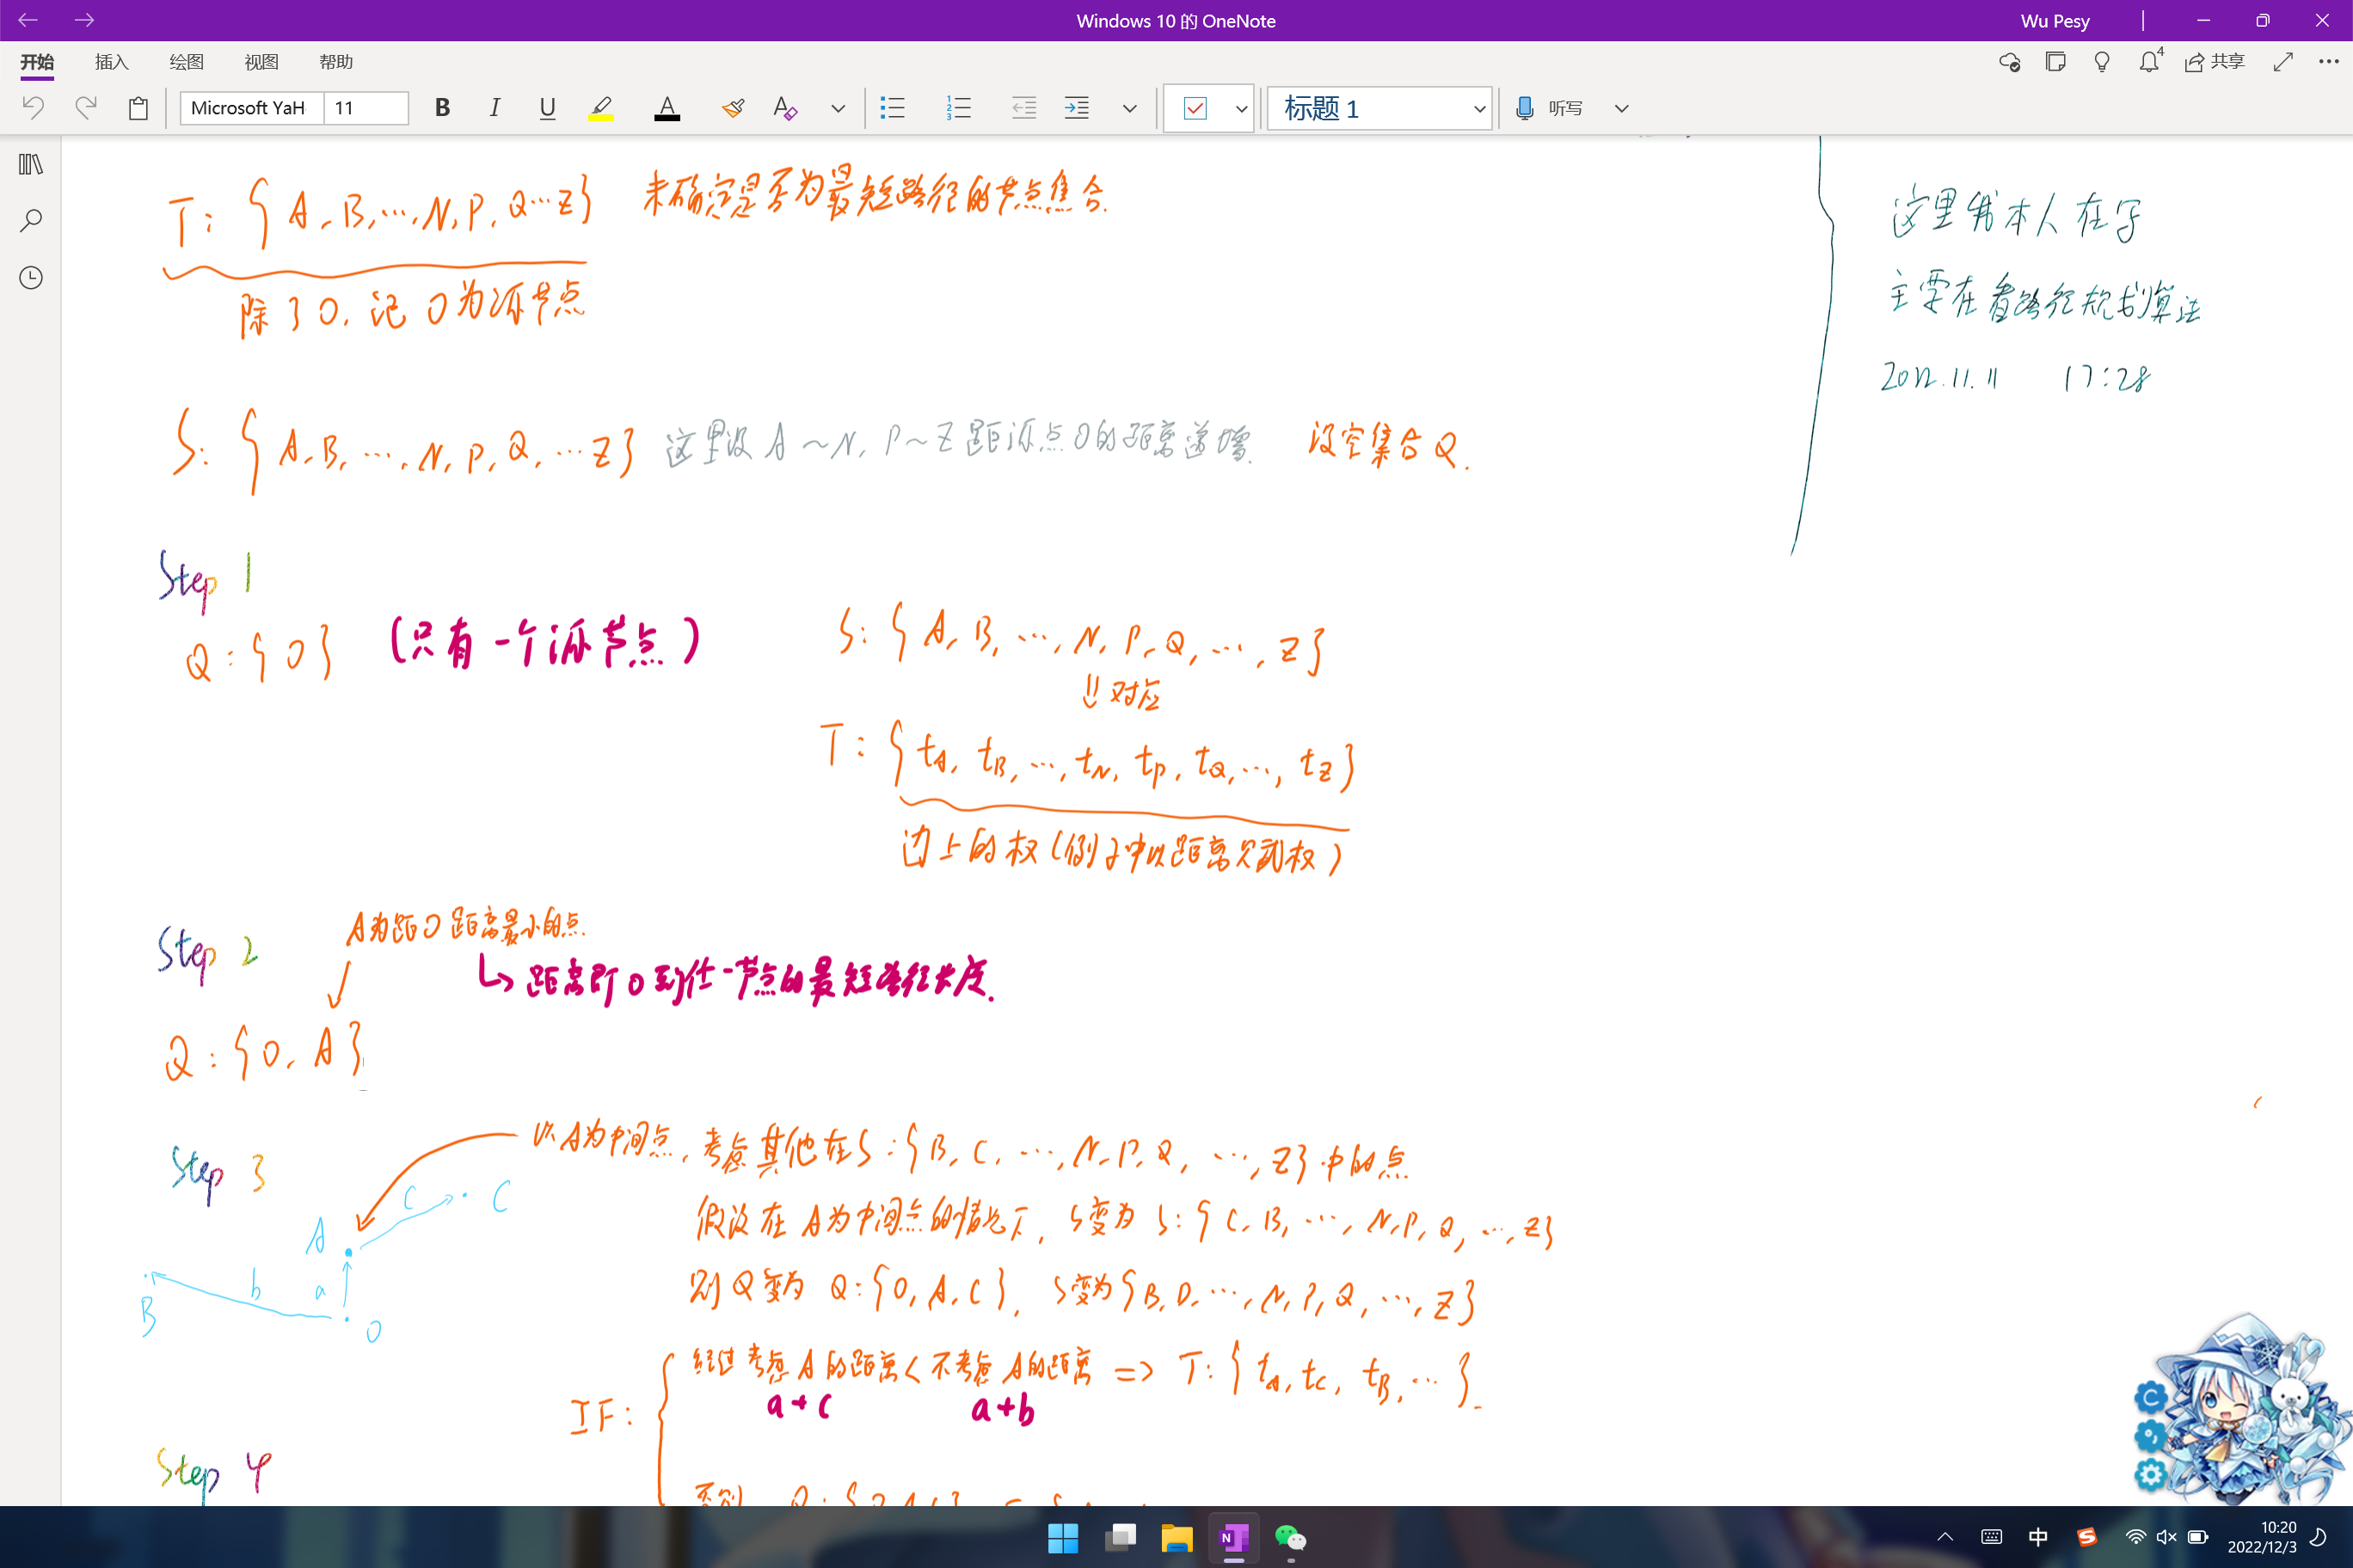Viewport: 2353px width, 1568px height.
Task: Apply the yellow text highlight color
Action: pos(600,108)
